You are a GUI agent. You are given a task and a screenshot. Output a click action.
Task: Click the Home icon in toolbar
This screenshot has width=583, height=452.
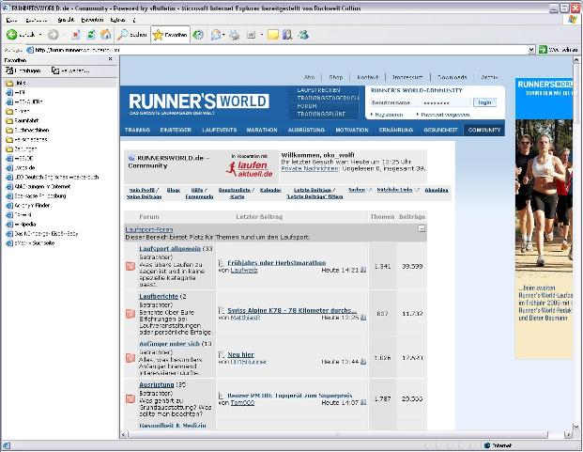tap(106, 35)
